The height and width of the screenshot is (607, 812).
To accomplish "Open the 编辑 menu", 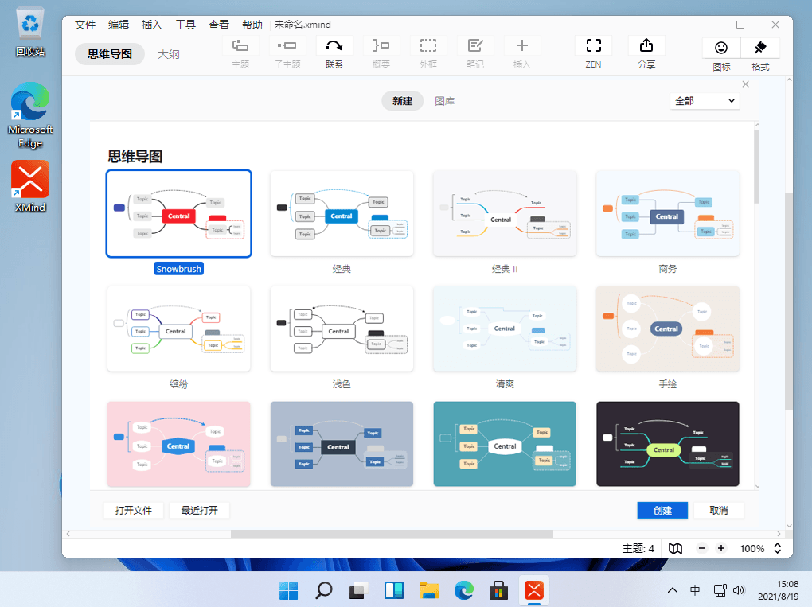I will 118,25.
